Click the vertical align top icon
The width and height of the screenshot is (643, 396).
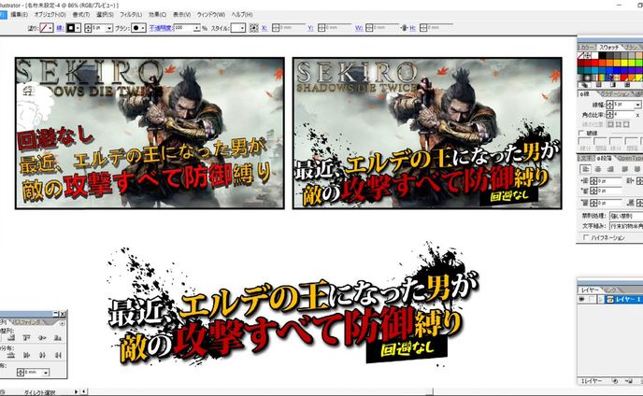click(27, 338)
